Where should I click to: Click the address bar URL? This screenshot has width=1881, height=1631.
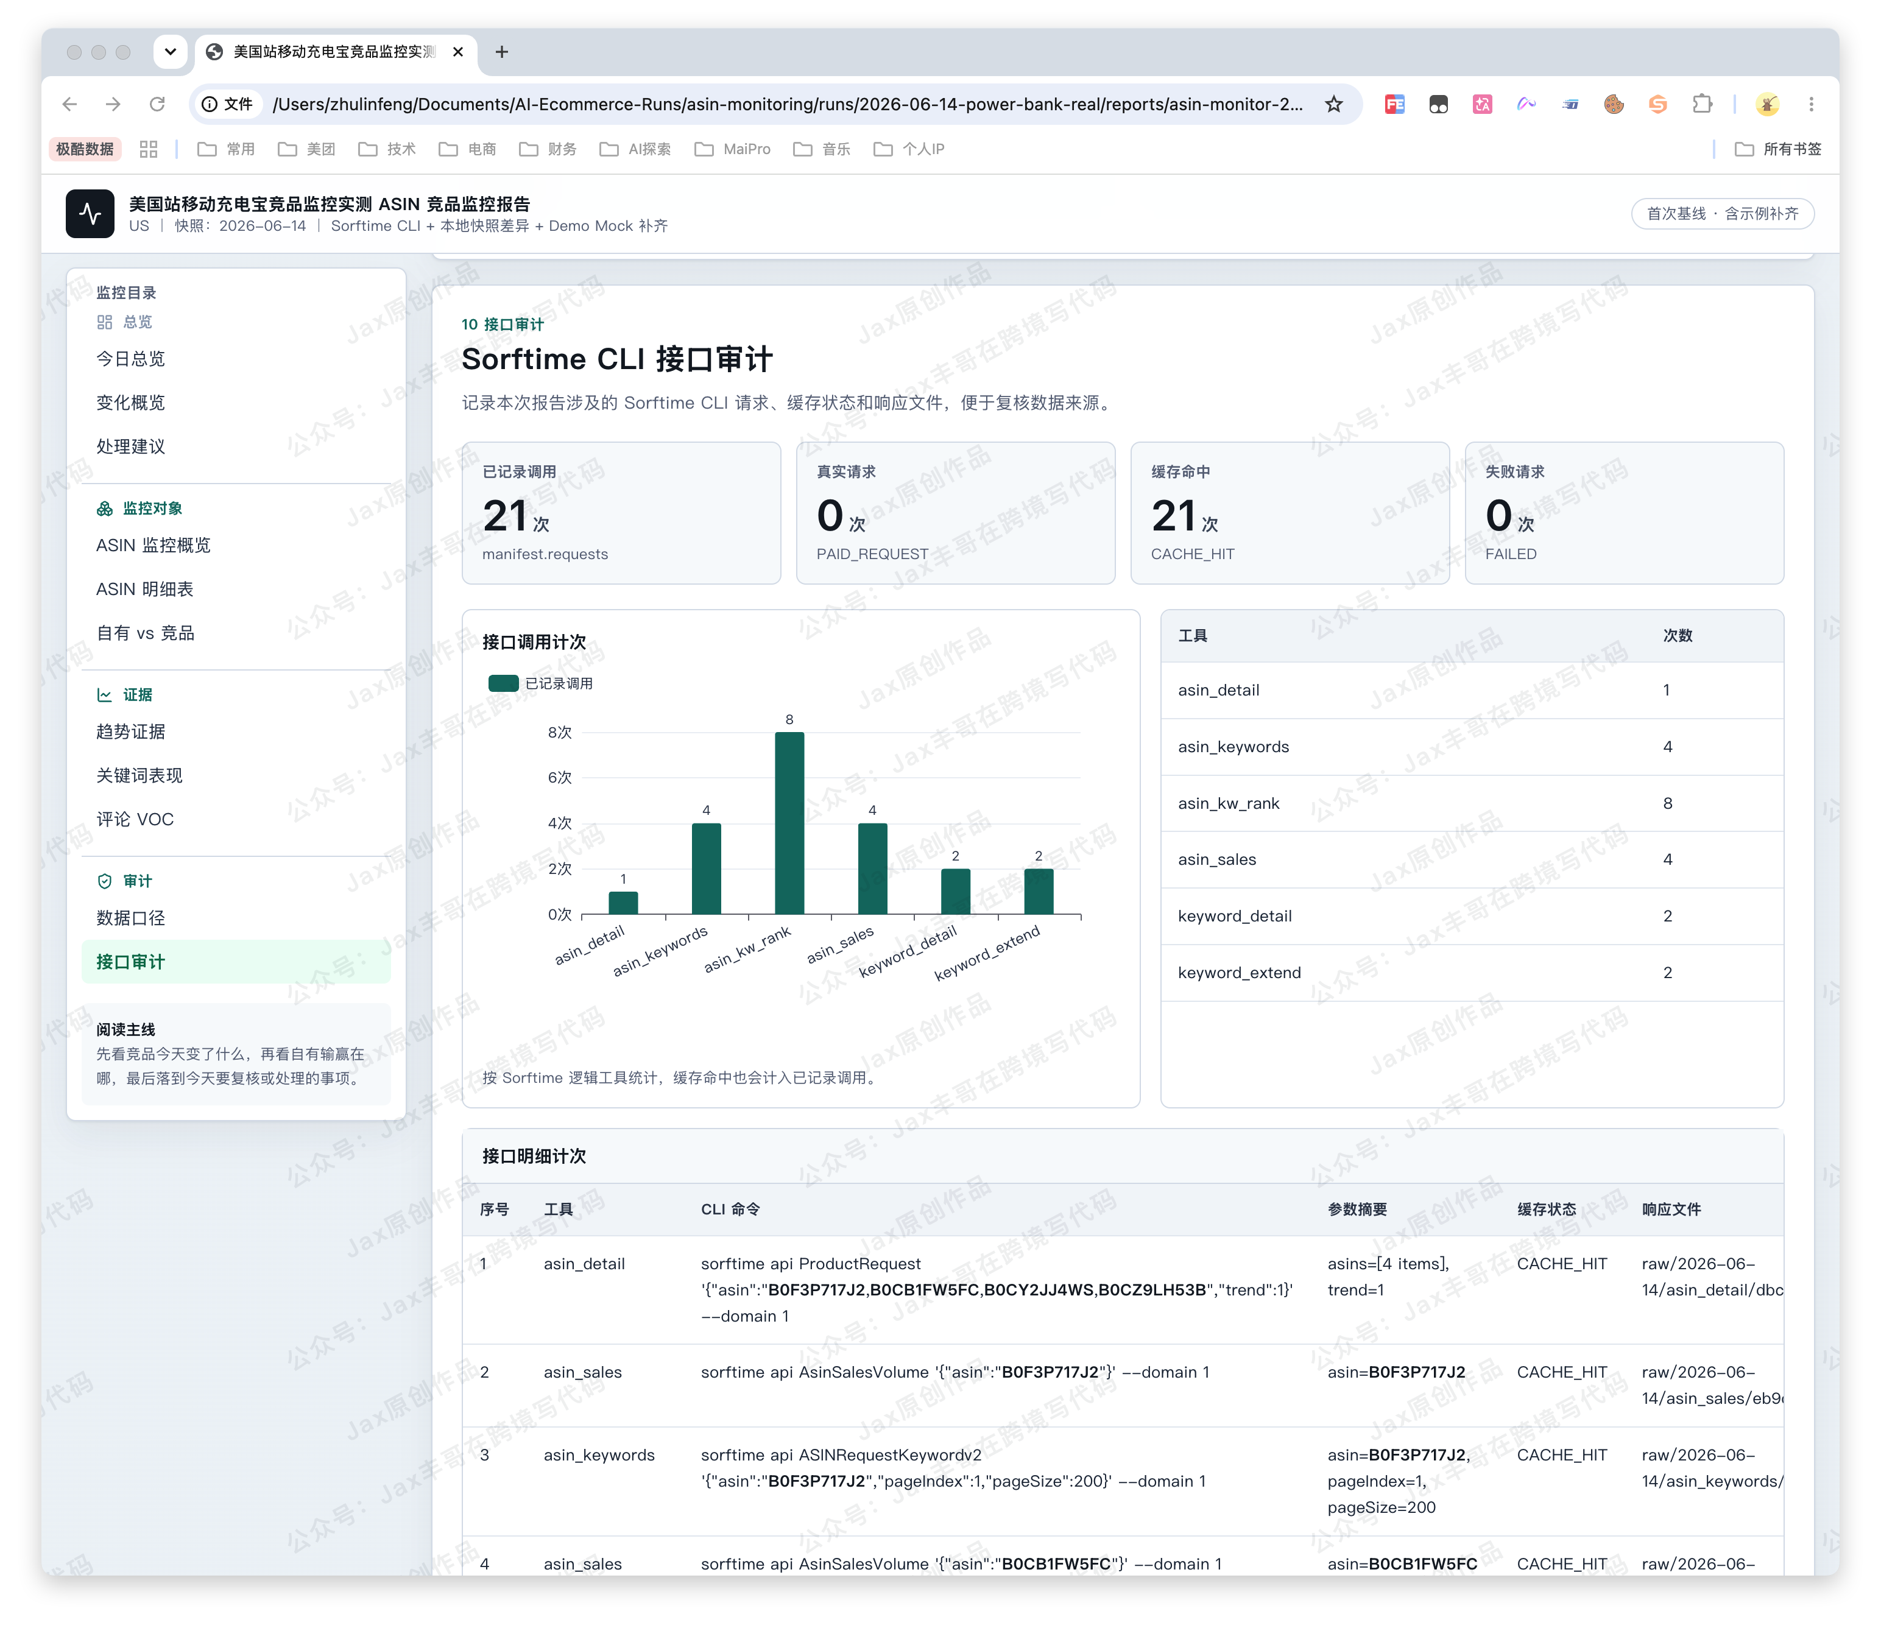click(786, 105)
